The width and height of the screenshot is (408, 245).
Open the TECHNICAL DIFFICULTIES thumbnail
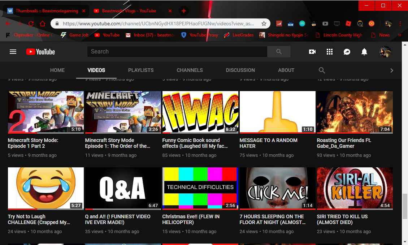coord(200,189)
